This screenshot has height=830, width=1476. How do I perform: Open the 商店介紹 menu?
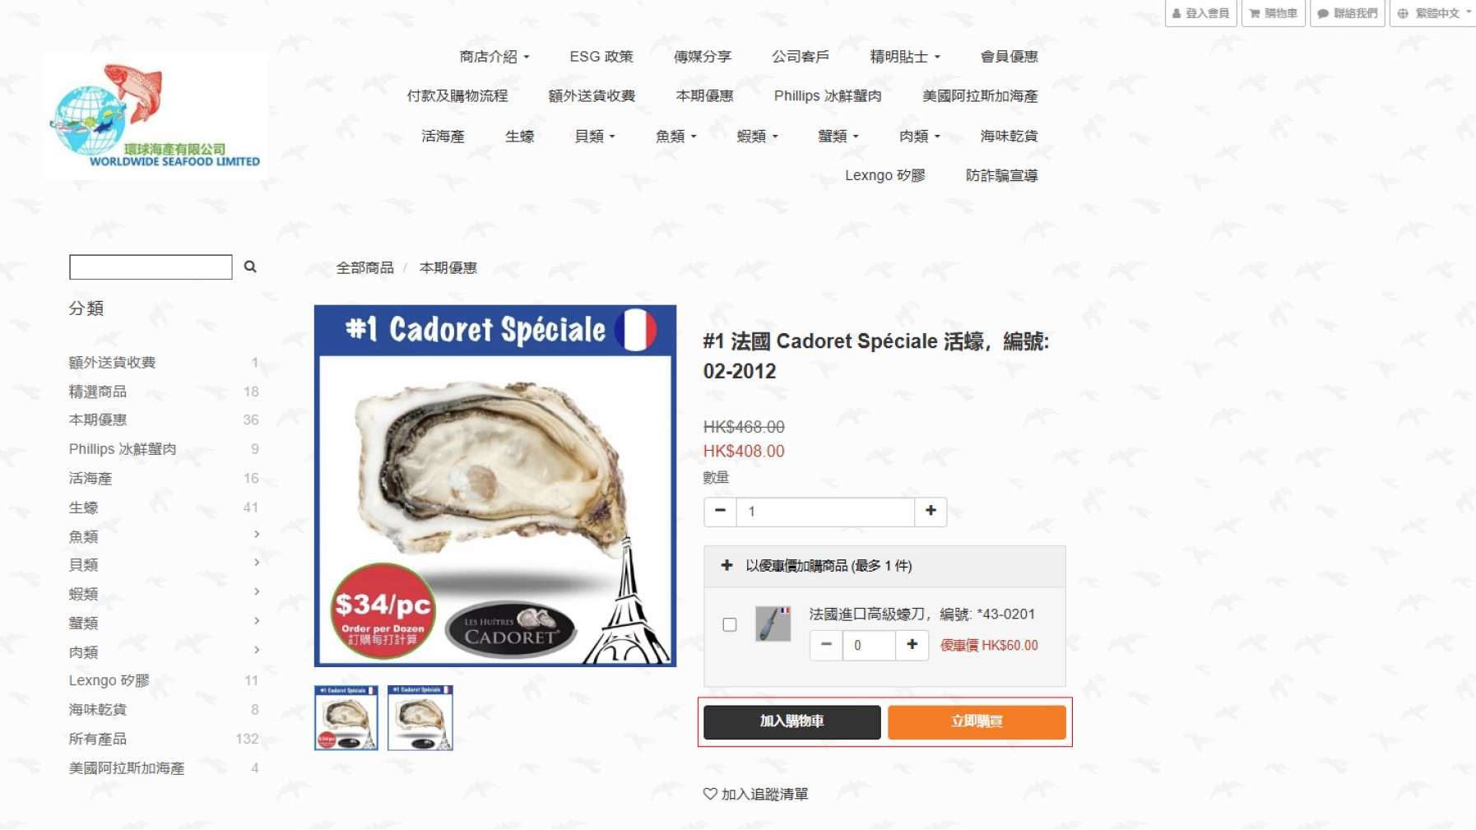[494, 57]
